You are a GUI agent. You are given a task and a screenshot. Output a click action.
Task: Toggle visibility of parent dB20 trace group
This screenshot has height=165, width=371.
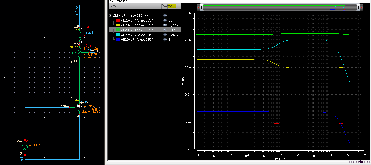pos(165,16)
